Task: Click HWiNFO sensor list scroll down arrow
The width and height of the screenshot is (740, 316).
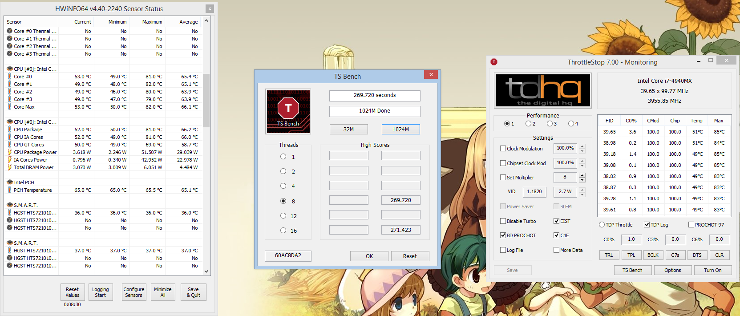Action: (206, 271)
